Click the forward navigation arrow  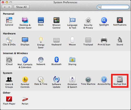tap(9, 7)
